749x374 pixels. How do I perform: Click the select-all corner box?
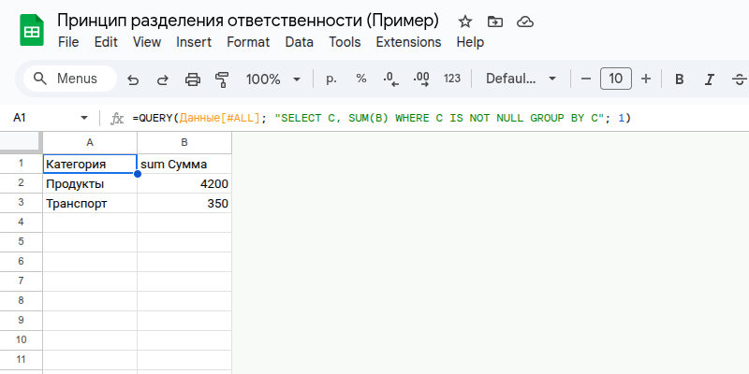click(21, 143)
